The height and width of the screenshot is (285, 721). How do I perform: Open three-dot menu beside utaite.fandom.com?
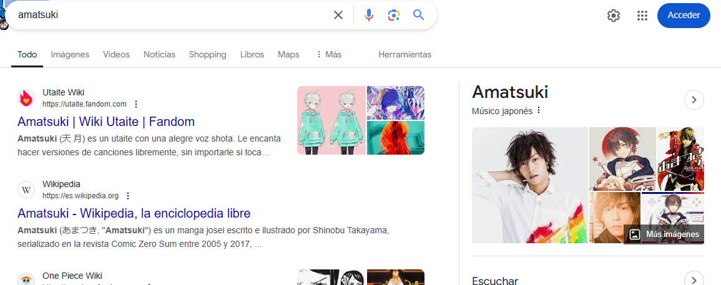tap(135, 104)
